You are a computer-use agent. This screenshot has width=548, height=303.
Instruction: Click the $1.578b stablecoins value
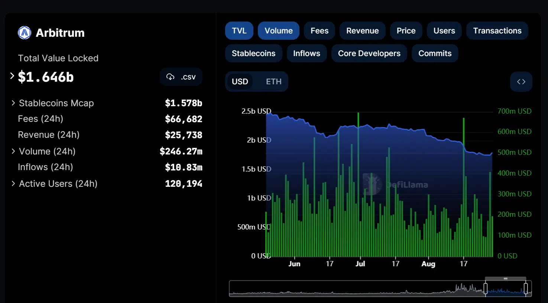click(x=184, y=103)
